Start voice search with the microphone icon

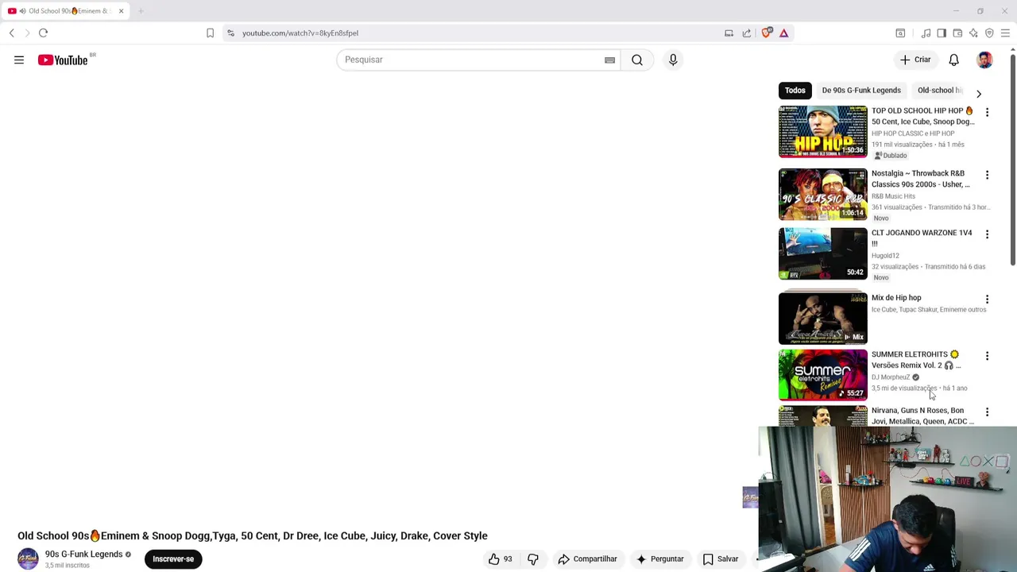[673, 60]
